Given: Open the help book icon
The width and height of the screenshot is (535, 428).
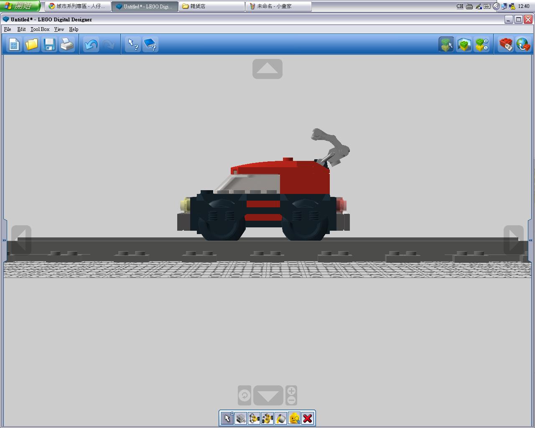Looking at the screenshot, I should (x=150, y=44).
